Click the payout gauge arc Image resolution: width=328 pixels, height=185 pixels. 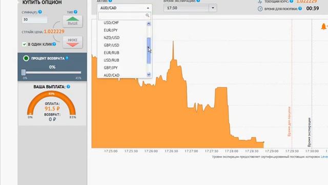(51, 102)
